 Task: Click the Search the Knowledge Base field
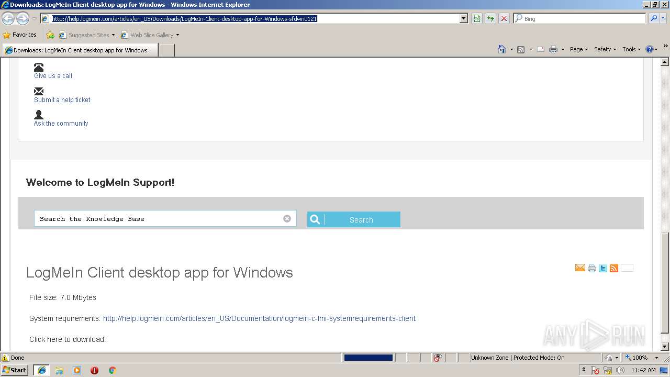pyautogui.click(x=165, y=219)
